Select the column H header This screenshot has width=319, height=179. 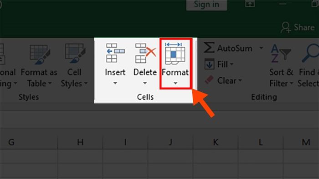point(80,142)
